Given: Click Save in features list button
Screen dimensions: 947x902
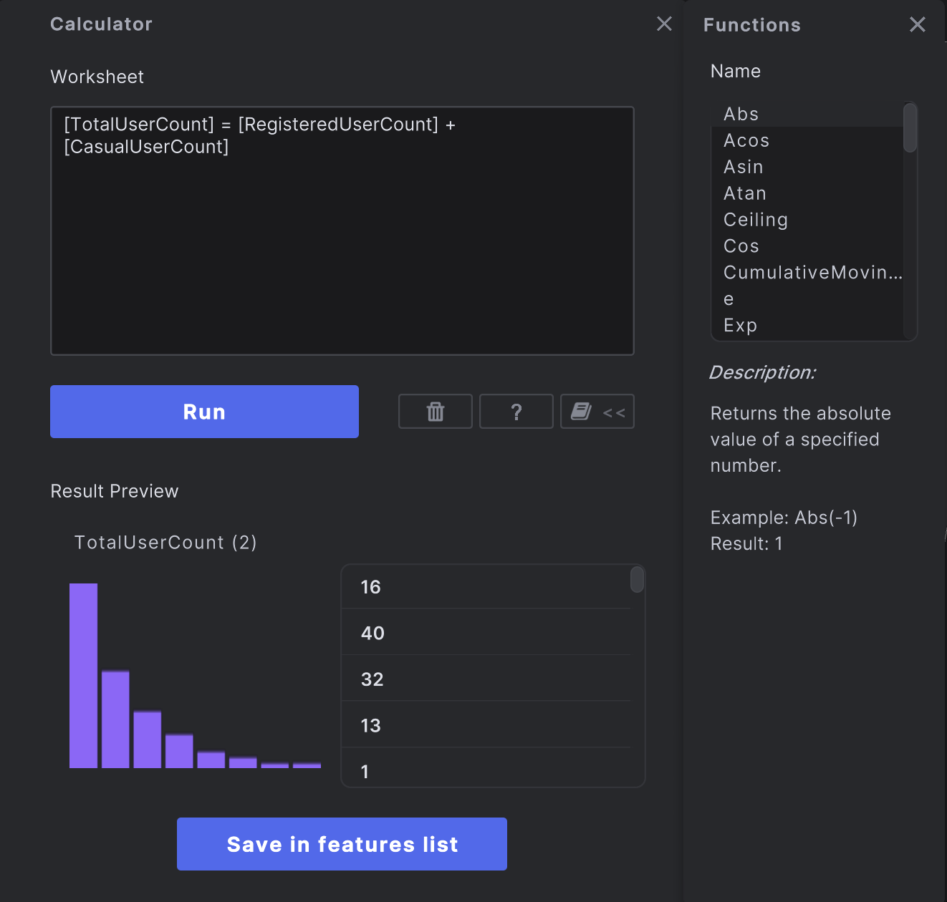Looking at the screenshot, I should tap(342, 844).
